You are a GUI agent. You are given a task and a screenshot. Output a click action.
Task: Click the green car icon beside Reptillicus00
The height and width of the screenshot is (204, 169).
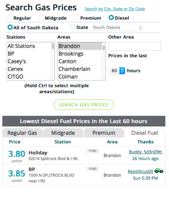click(159, 171)
